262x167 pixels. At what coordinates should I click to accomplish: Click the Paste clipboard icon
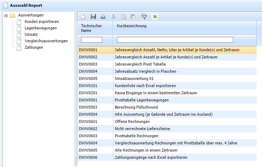(133, 16)
